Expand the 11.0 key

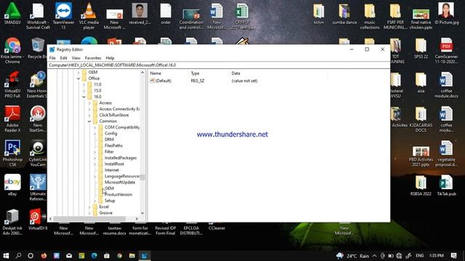(84, 85)
